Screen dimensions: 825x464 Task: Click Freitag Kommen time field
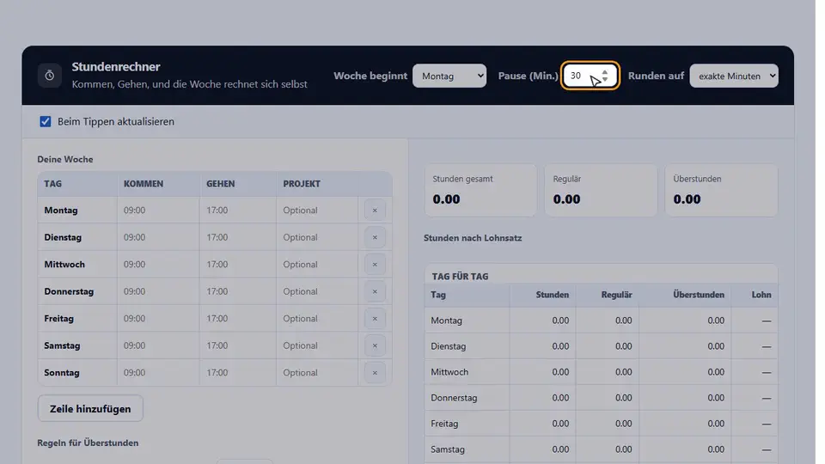coord(158,319)
